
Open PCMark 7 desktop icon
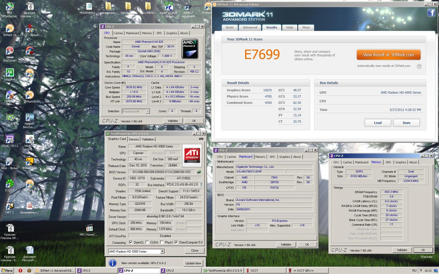(x=30, y=186)
